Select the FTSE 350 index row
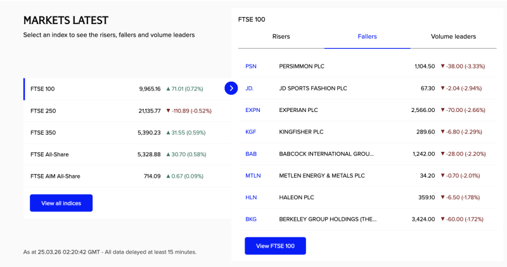 (127, 133)
